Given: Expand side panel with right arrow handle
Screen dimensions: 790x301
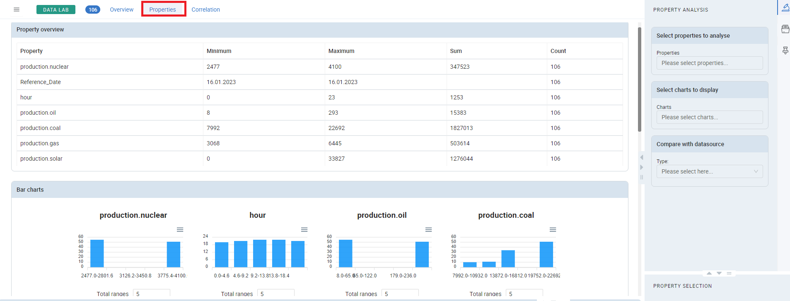Looking at the screenshot, I should [x=642, y=167].
